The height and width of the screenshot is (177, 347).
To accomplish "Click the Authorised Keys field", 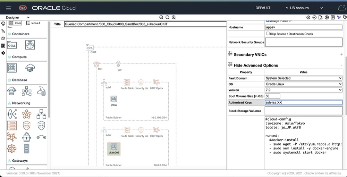I will point(304,103).
